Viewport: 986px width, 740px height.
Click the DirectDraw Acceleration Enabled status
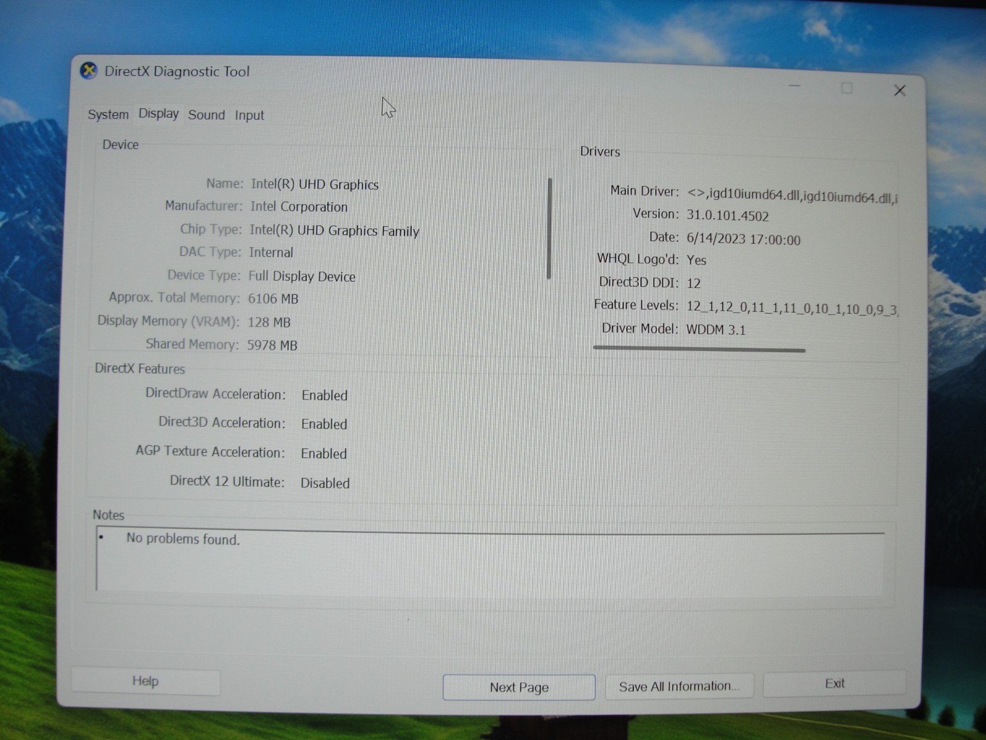coord(325,395)
